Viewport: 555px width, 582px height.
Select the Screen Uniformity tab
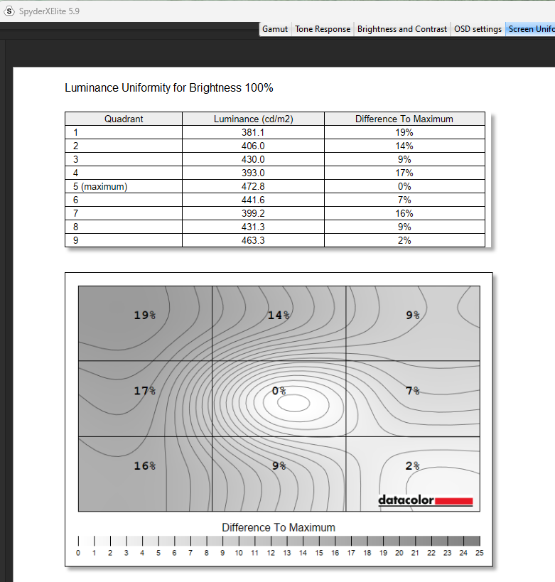point(530,29)
